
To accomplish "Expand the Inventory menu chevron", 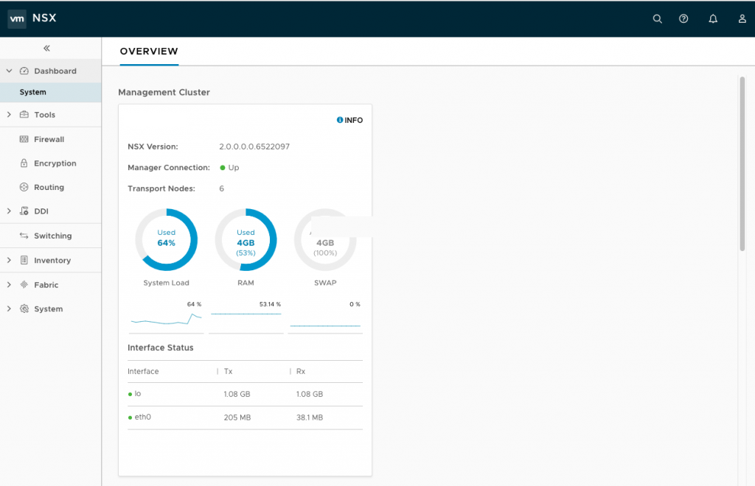I will pos(9,260).
